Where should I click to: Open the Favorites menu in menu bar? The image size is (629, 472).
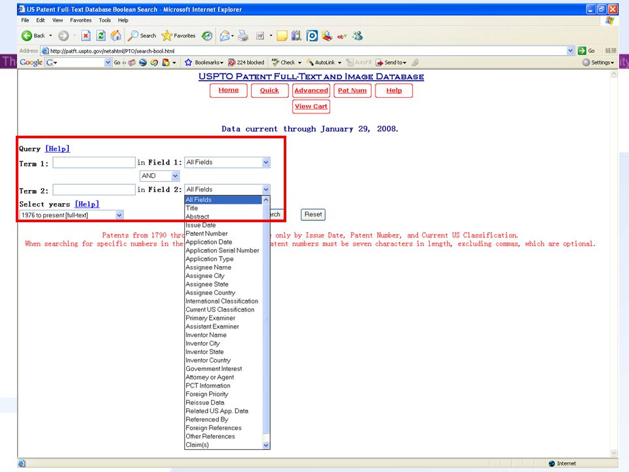coord(81,20)
